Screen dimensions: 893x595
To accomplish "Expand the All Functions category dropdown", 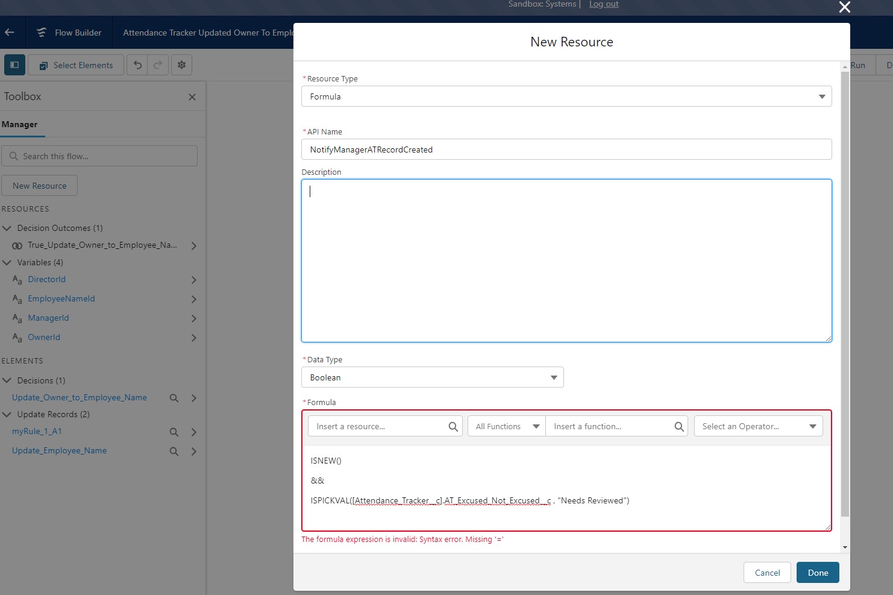I will (x=506, y=427).
